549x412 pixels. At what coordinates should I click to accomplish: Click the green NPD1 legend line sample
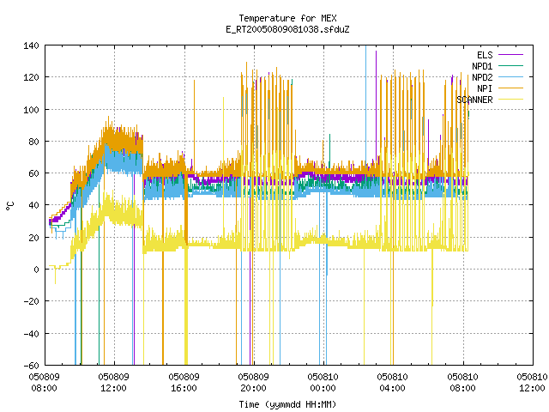[x=510, y=65]
